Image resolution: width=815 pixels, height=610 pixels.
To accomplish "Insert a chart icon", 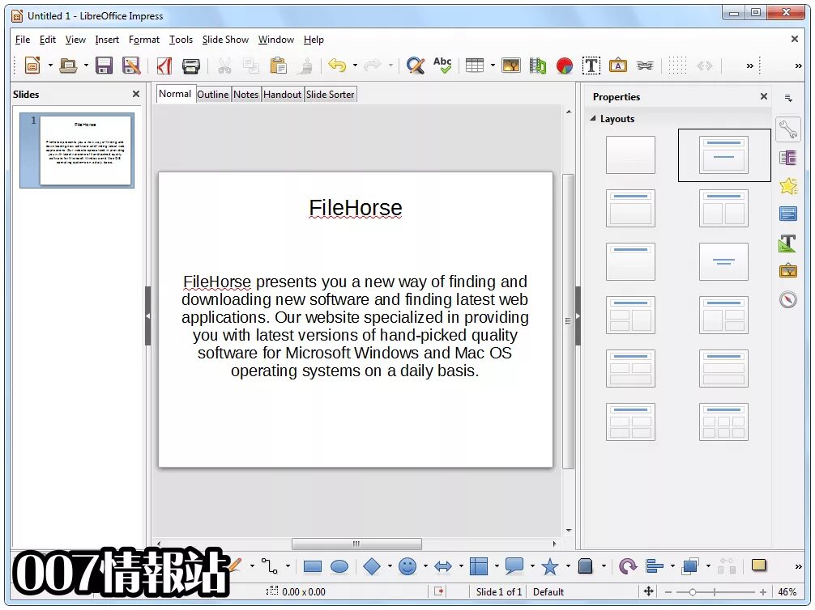I will [x=565, y=66].
